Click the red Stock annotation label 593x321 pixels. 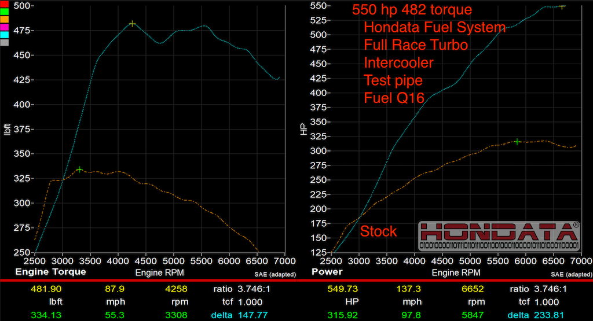[379, 232]
